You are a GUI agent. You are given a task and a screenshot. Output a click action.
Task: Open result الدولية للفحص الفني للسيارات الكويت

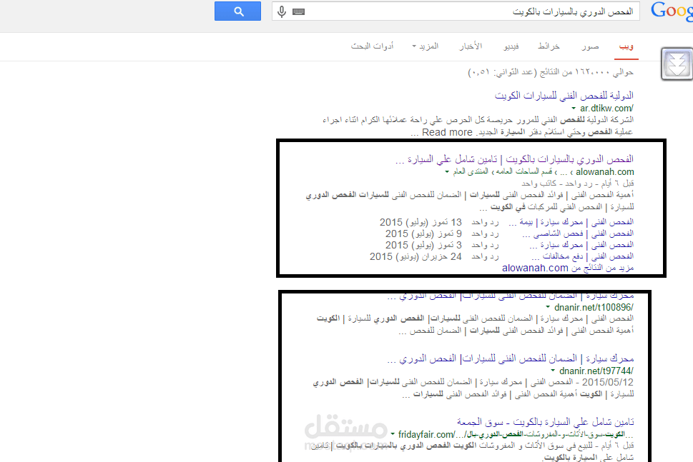click(x=564, y=95)
